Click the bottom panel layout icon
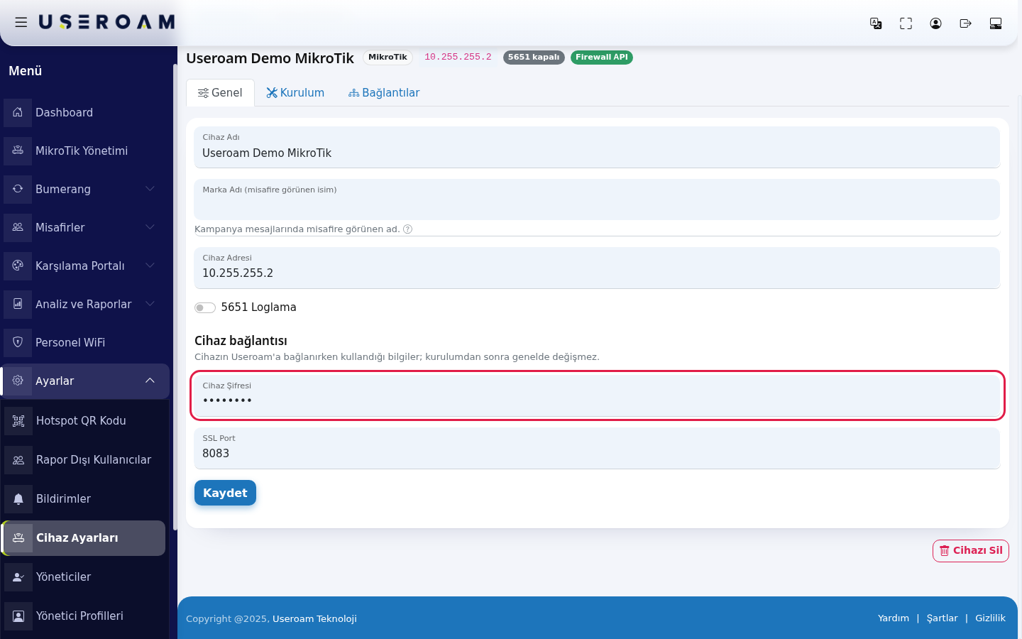The height and width of the screenshot is (639, 1022). (996, 23)
